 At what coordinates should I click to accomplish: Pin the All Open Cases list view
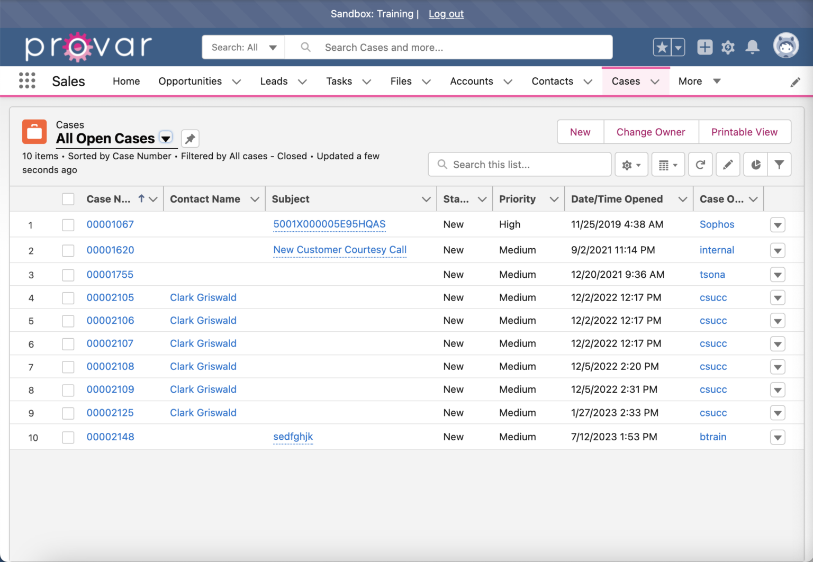[189, 138]
